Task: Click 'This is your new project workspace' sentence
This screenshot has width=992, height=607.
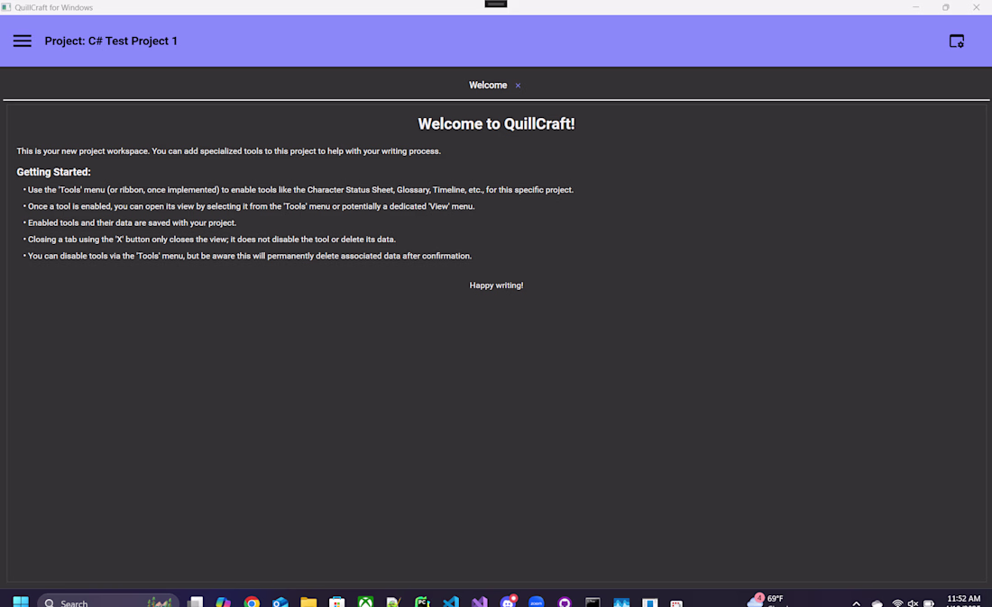Action: coord(228,151)
